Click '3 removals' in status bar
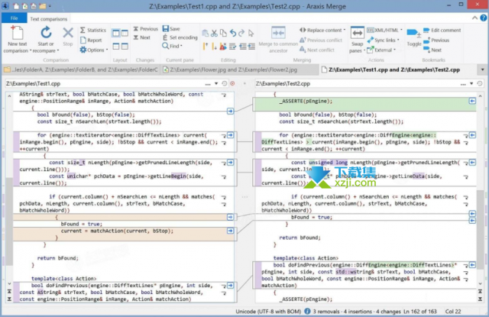Viewport: 489px width, 317px height. click(326, 311)
